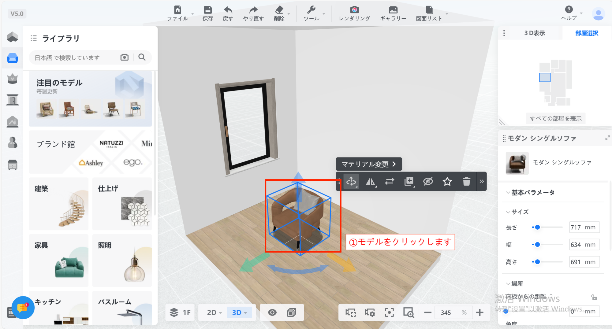Screen dimensions: 612x329
Task: Open the 注目のモデル banner
Action: tap(90, 99)
